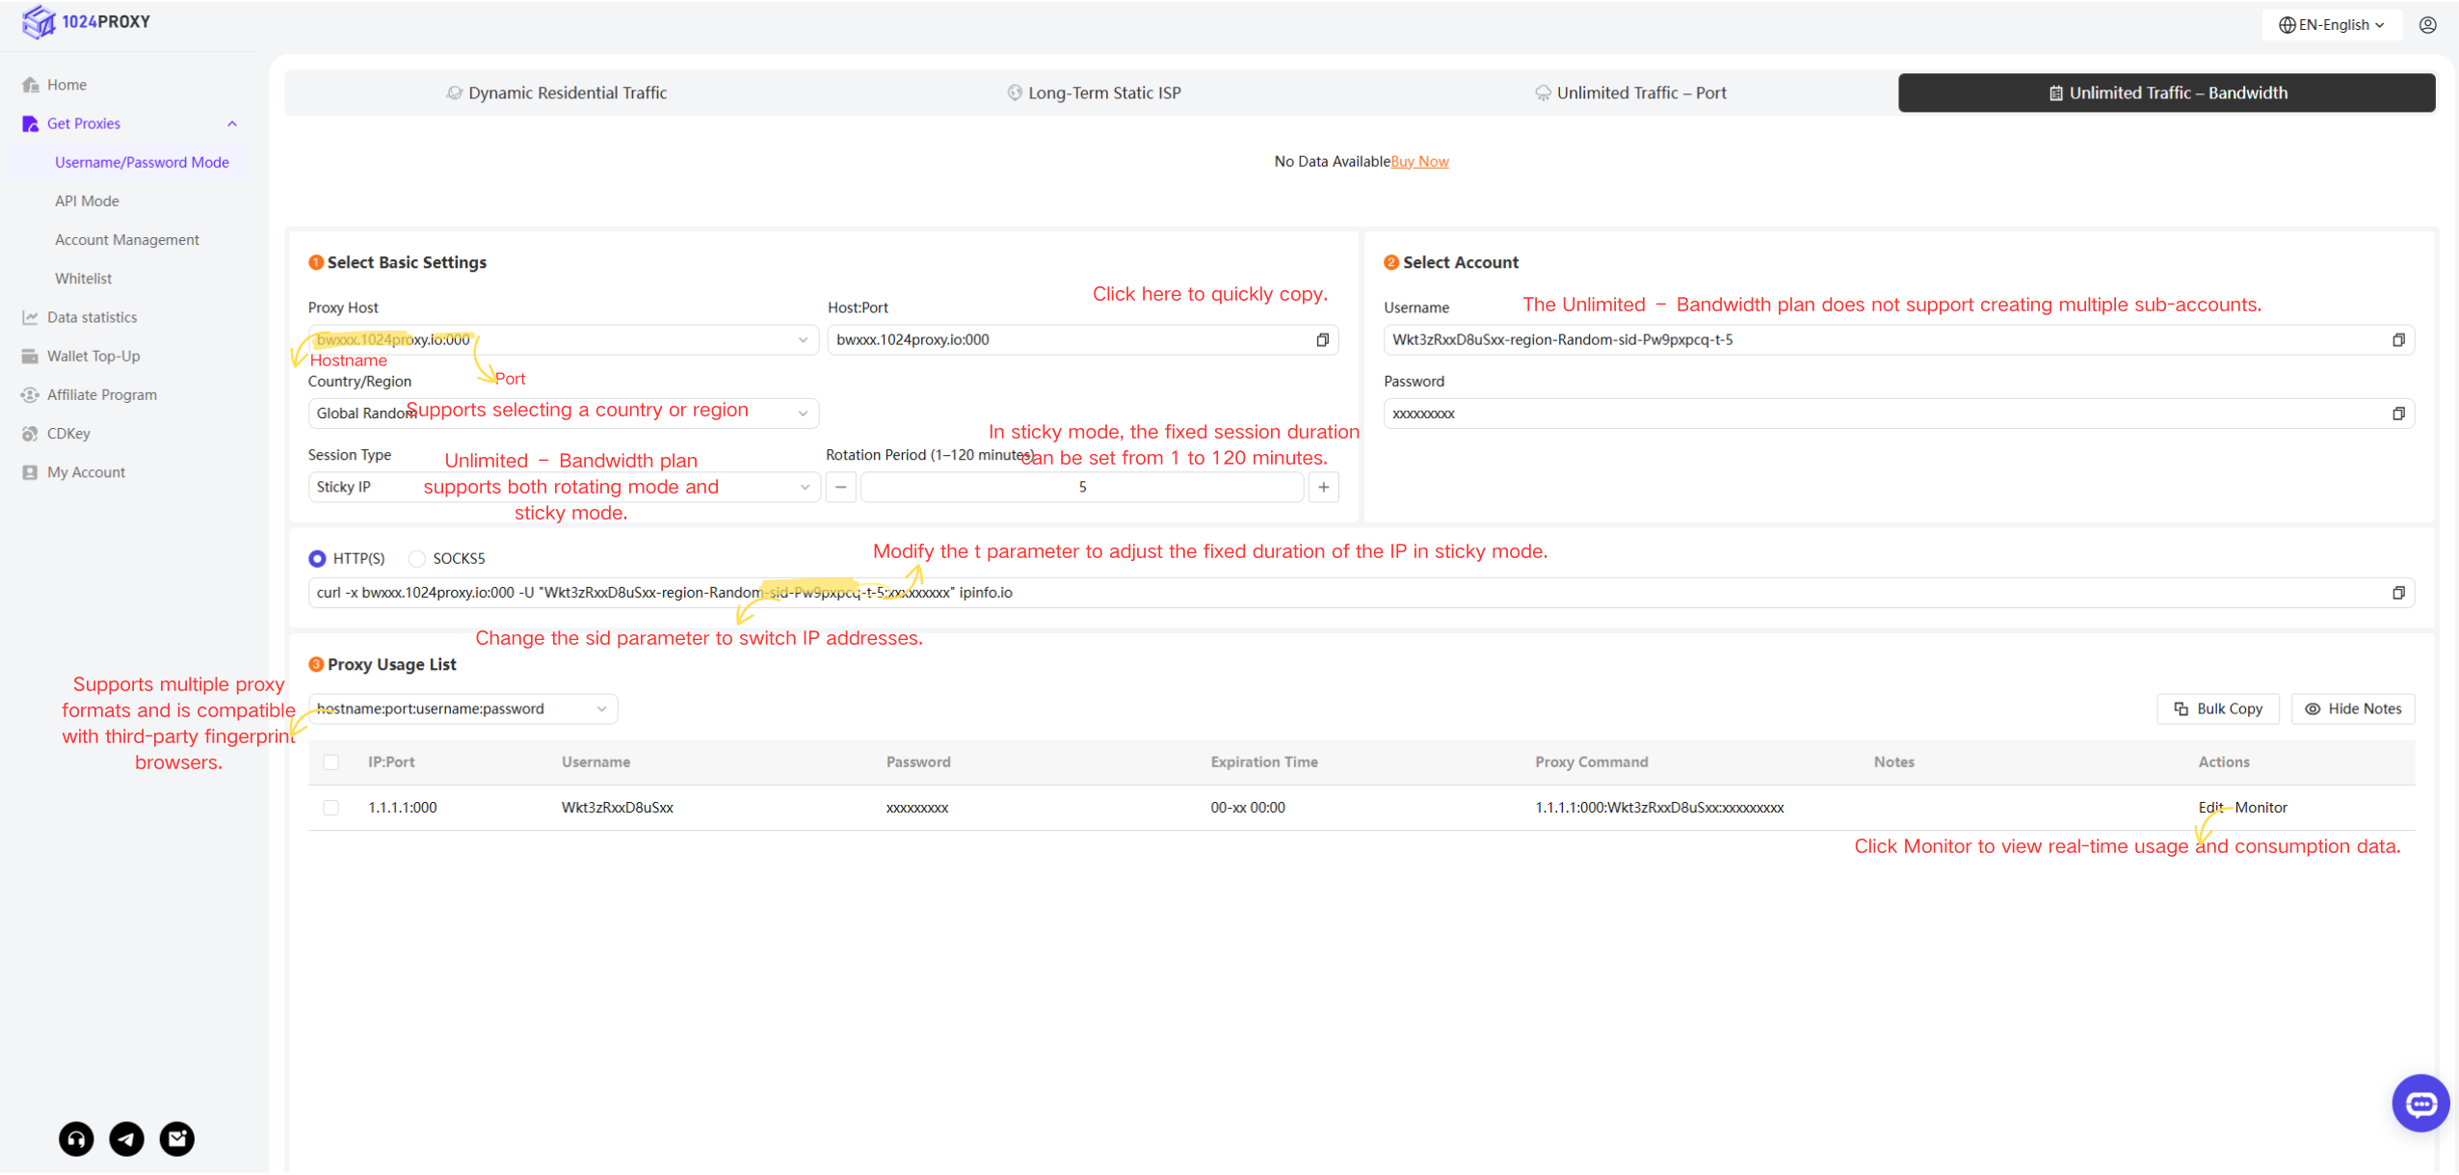Copy the Password field value
2459x1175 pixels.
[2397, 414]
